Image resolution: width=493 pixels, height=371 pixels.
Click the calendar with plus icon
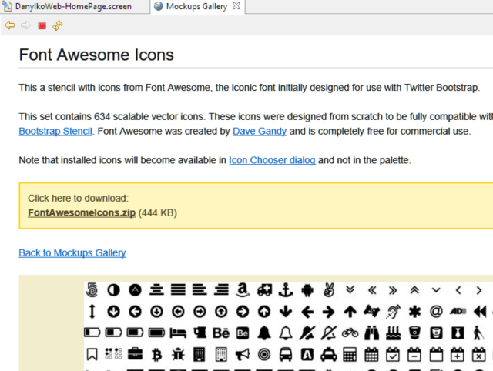click(x=458, y=354)
